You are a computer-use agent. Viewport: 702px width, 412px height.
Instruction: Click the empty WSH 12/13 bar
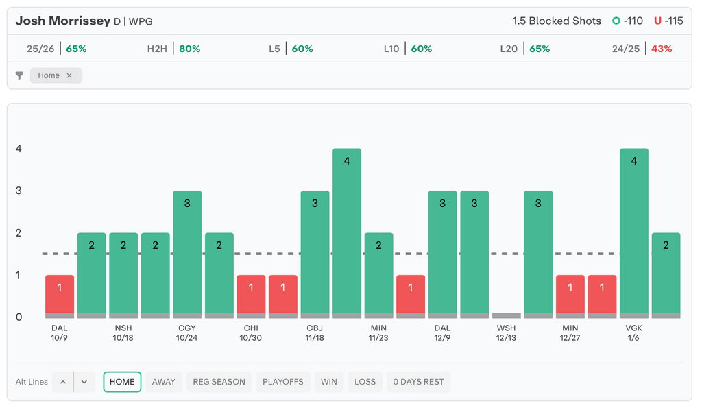[x=506, y=315]
